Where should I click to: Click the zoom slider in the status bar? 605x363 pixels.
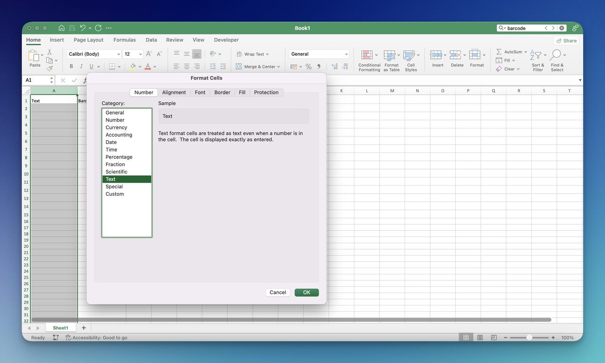click(529, 338)
